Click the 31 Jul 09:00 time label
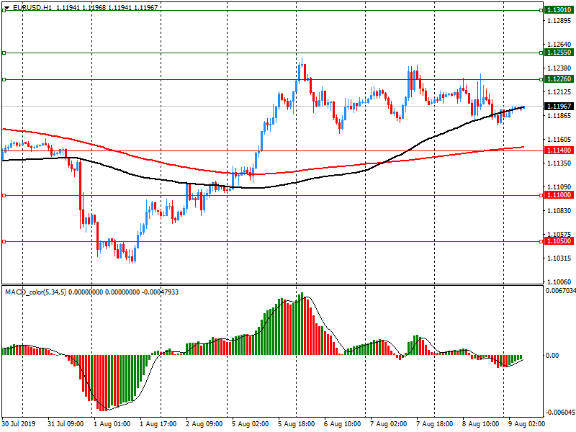This screenshot has height=432, width=576. tap(66, 424)
